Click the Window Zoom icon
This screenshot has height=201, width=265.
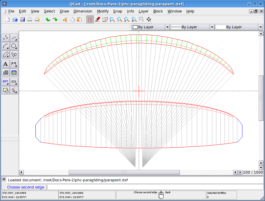pos(141,19)
